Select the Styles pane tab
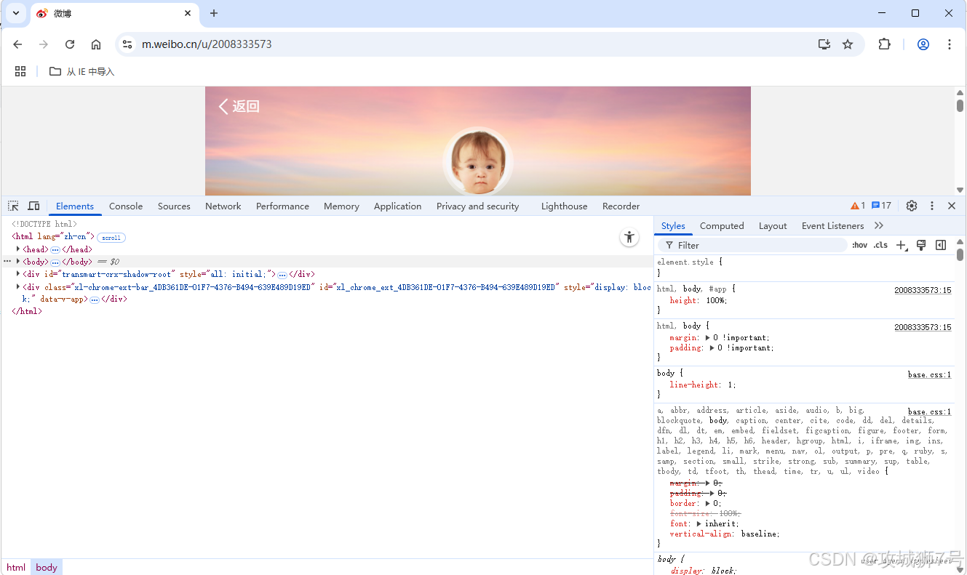 click(x=673, y=225)
